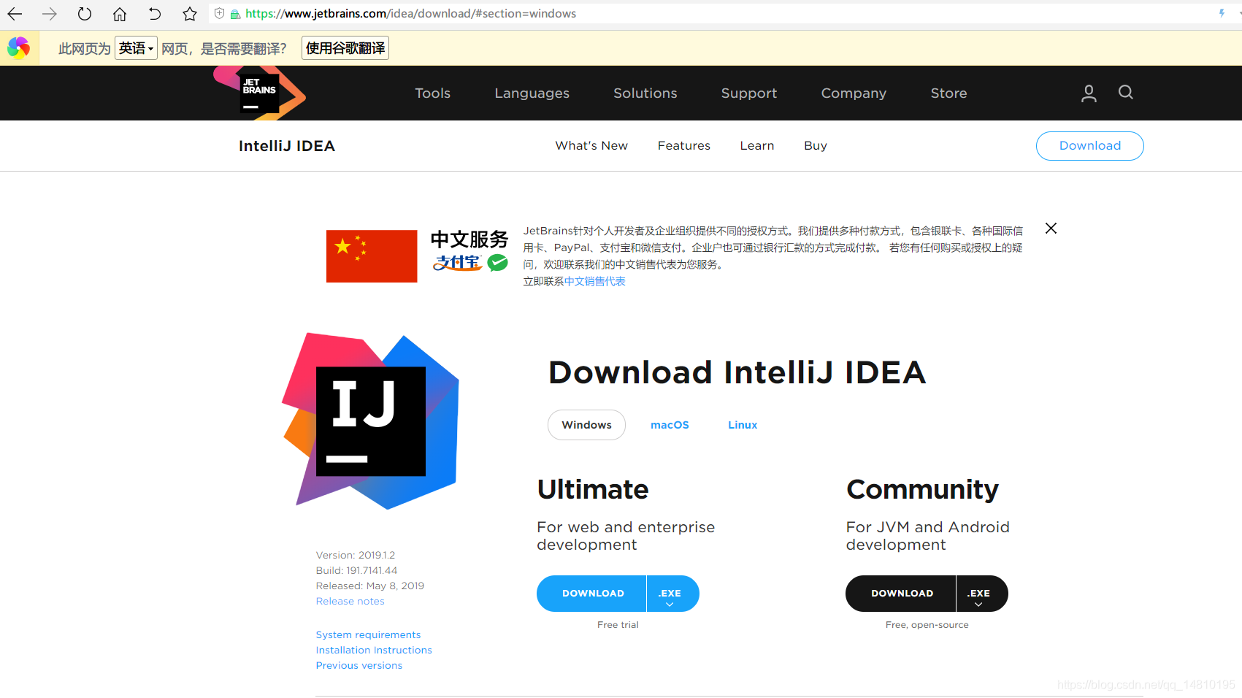Click the 'Free trial' label
This screenshot has height=698, width=1242.
pos(618,625)
